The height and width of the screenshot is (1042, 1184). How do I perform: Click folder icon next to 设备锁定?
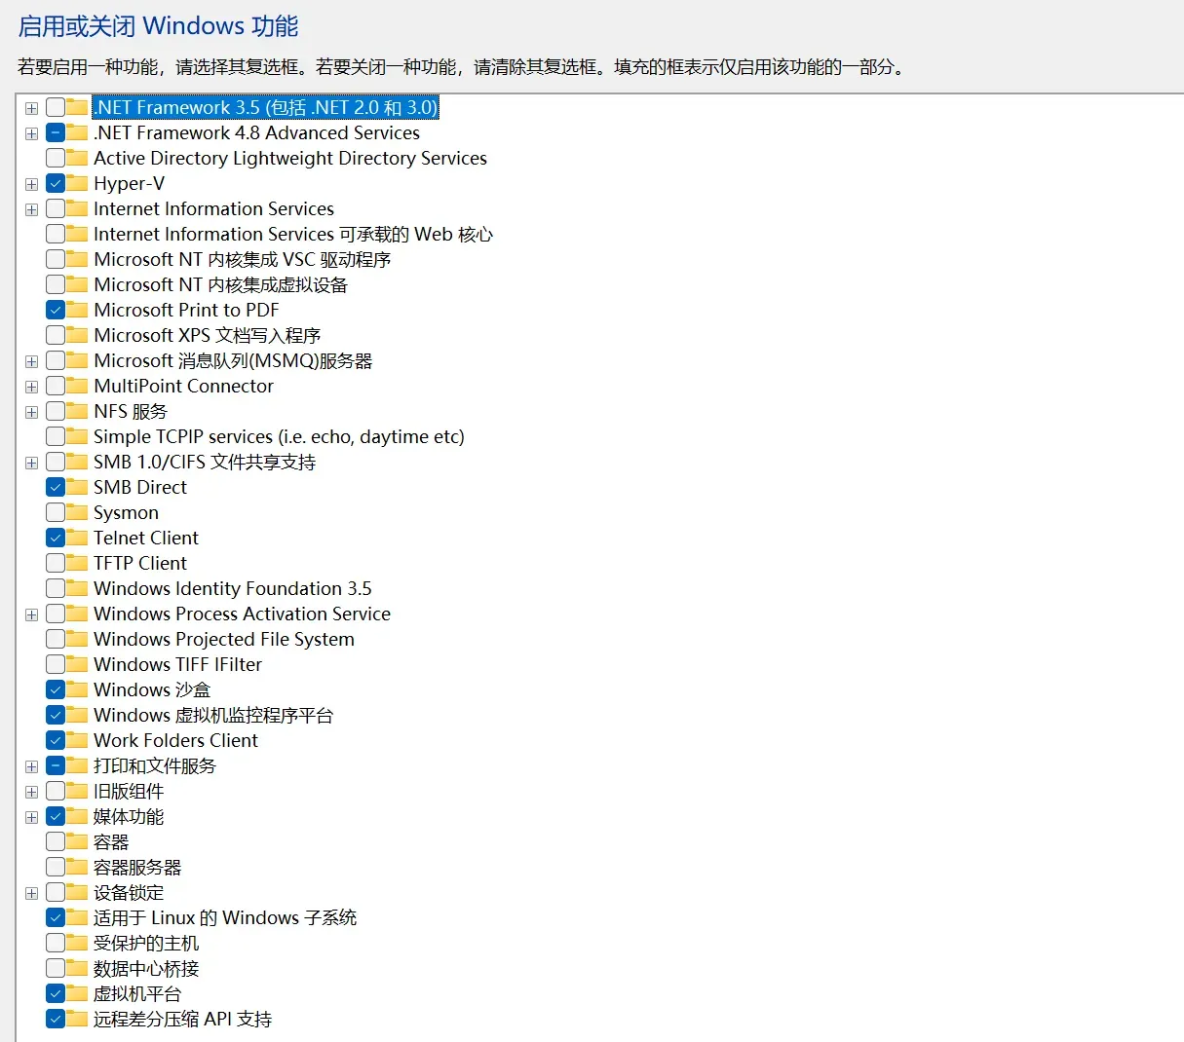coord(77,892)
